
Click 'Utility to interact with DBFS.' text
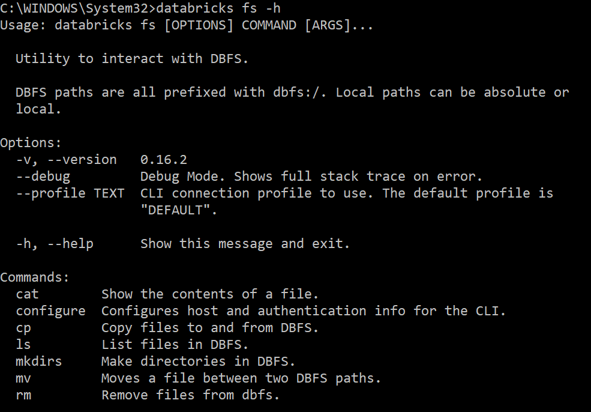coord(132,59)
